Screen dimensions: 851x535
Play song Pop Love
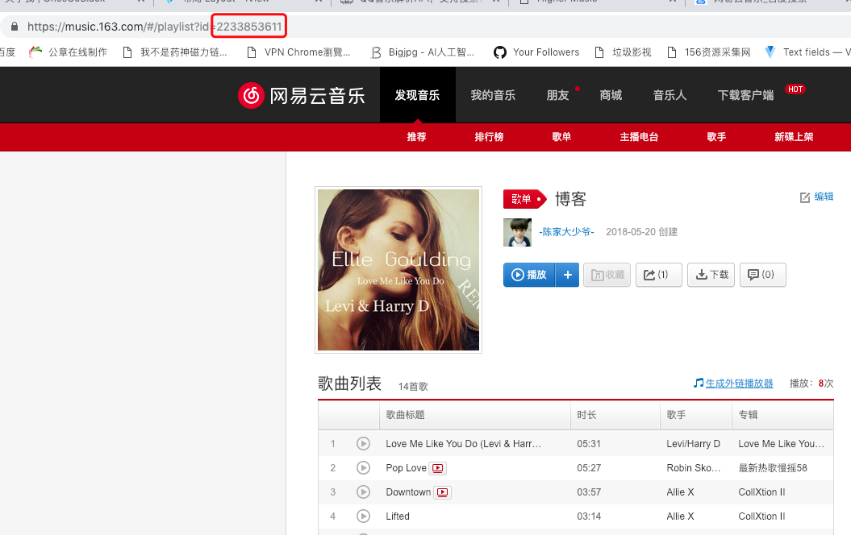point(363,468)
